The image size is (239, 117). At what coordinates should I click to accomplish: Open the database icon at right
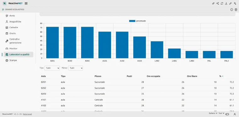[x=236, y=10]
